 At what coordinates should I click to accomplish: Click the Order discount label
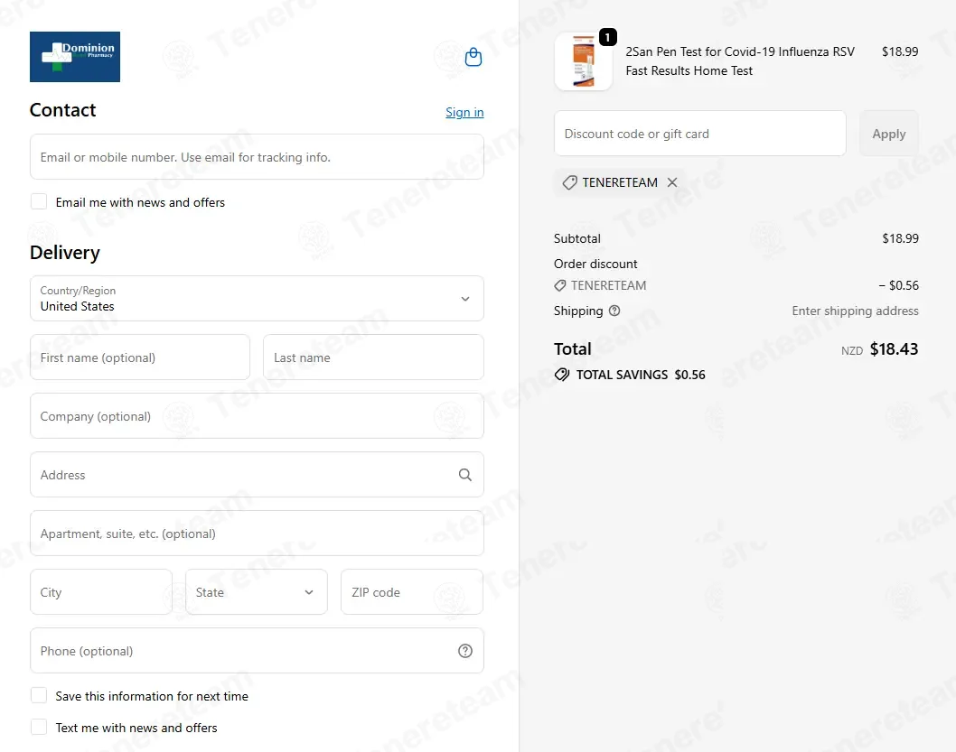coord(595,264)
